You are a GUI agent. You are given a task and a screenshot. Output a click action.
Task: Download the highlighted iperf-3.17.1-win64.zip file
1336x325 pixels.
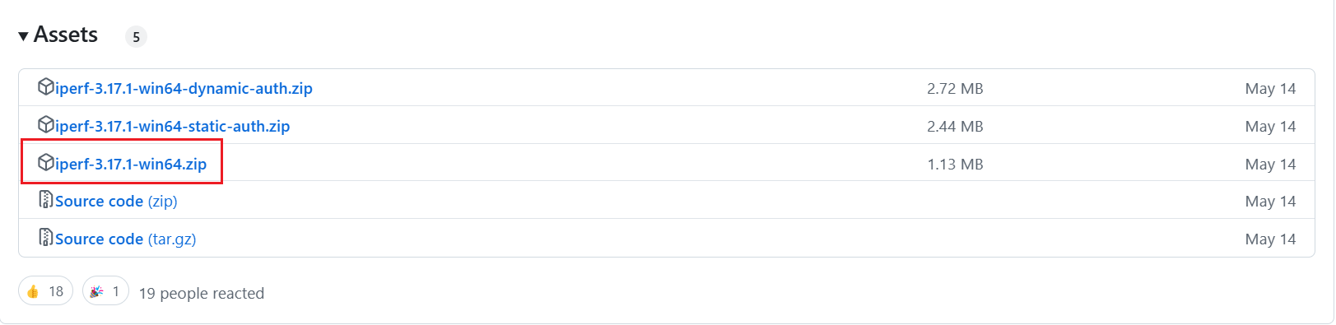tap(131, 164)
